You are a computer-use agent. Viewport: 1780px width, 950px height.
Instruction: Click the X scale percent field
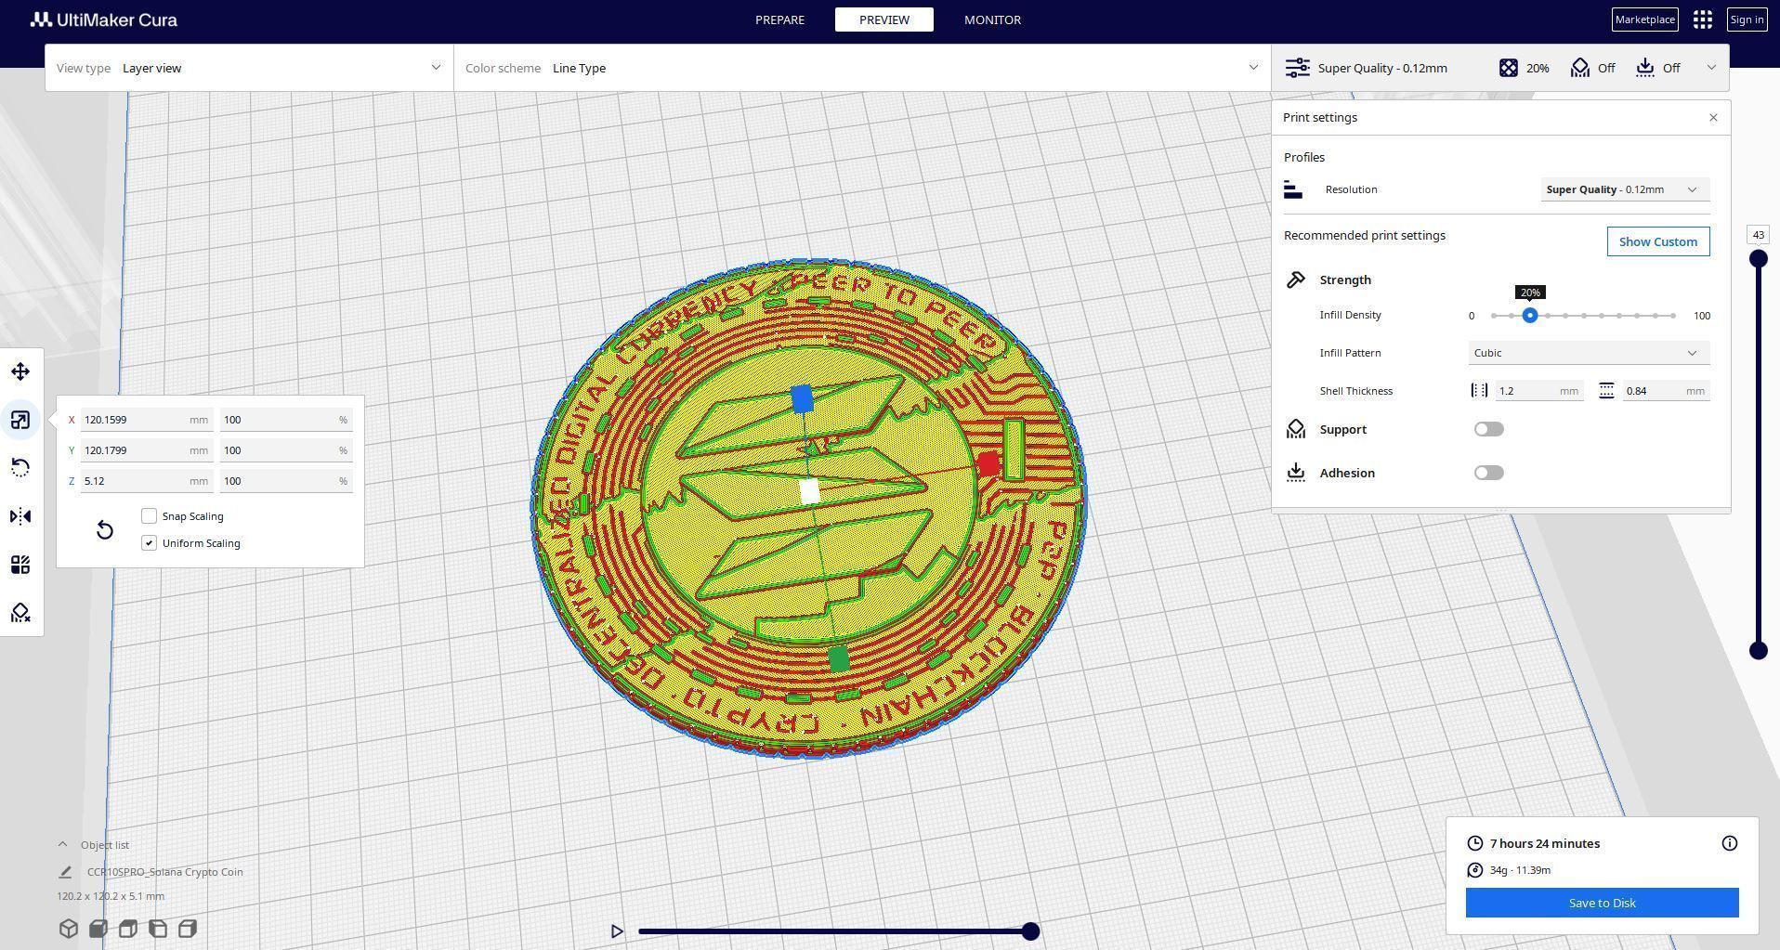286,420
